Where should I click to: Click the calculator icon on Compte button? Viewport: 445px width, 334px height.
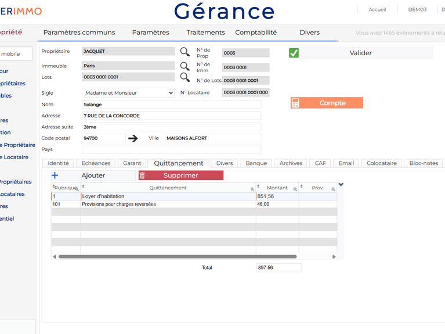tap(295, 103)
